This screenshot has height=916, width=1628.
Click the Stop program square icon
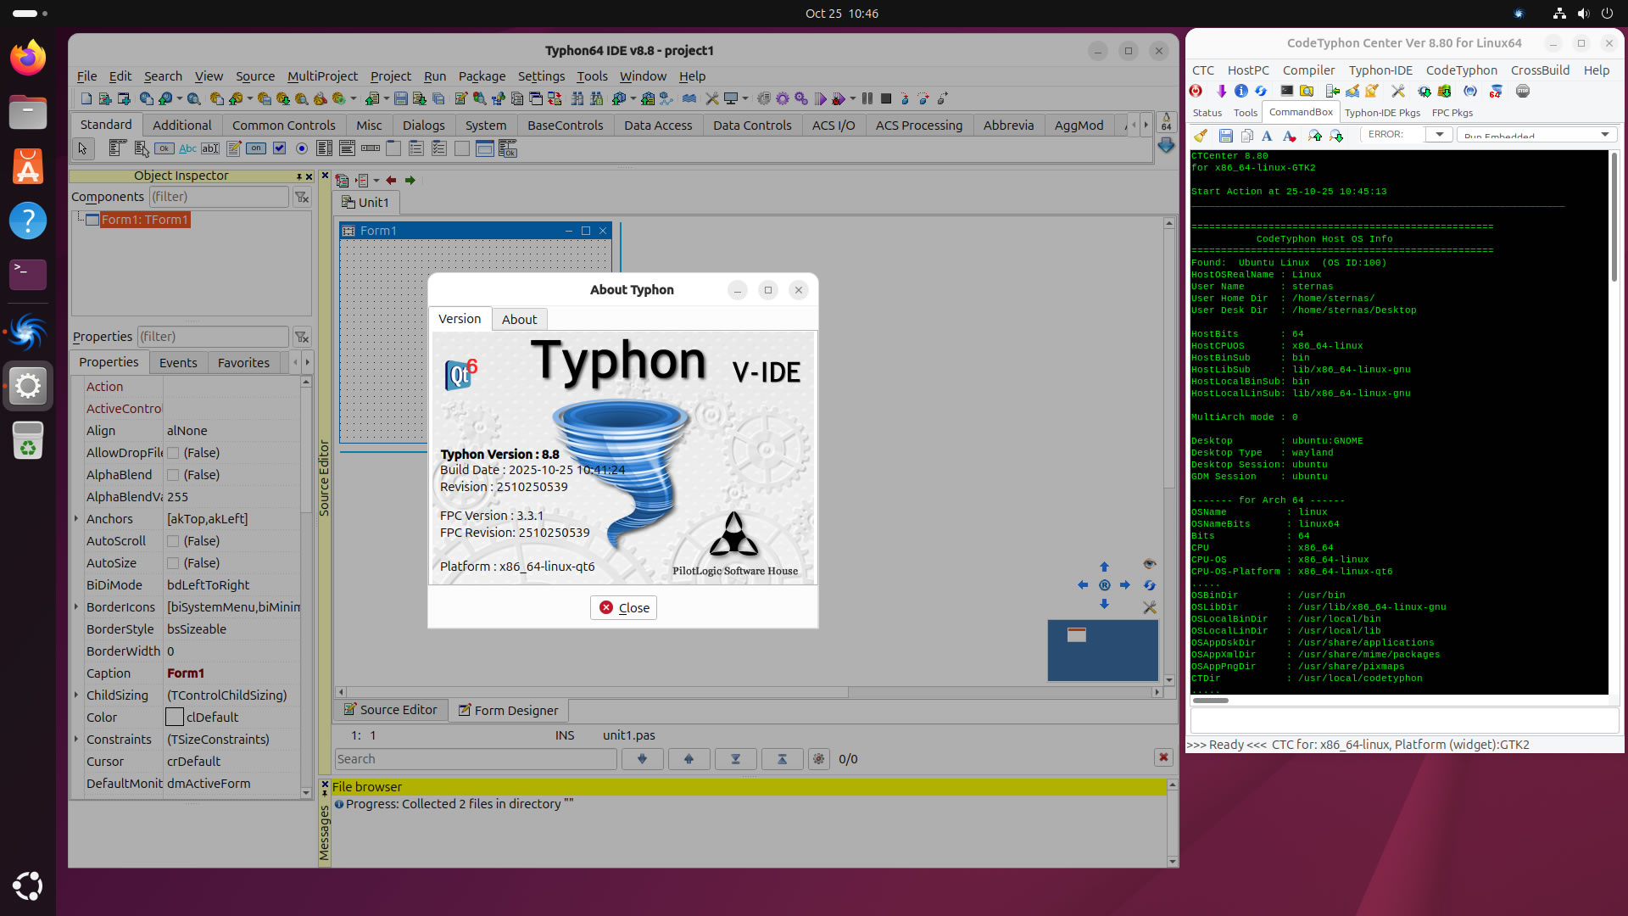(x=886, y=99)
